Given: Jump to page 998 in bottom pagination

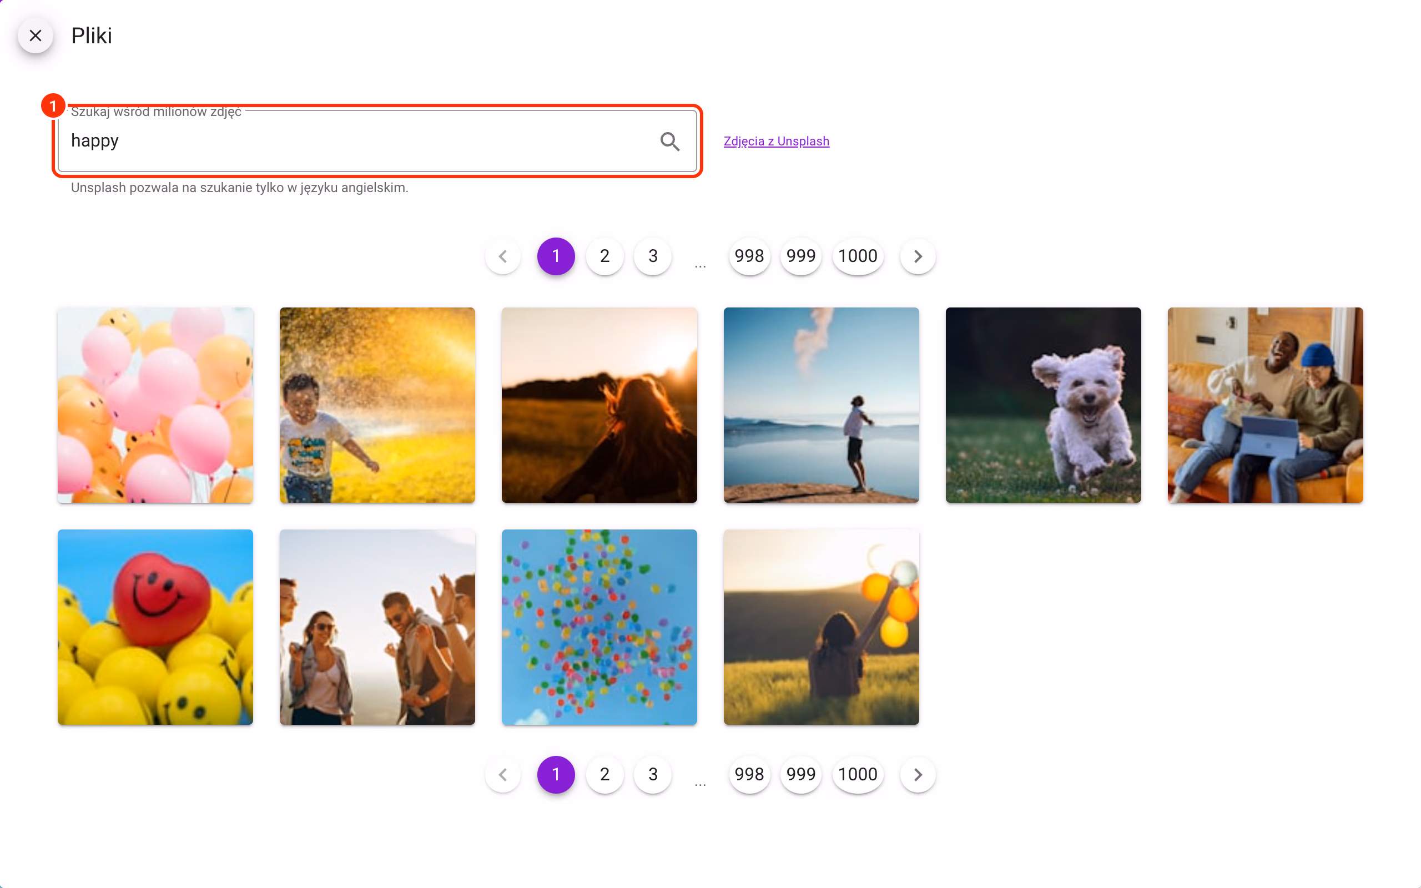Looking at the screenshot, I should pyautogui.click(x=749, y=775).
